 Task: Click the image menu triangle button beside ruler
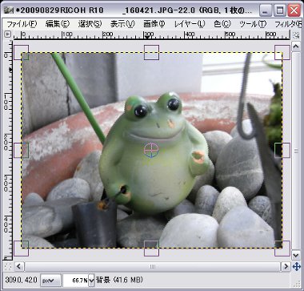(8, 34)
